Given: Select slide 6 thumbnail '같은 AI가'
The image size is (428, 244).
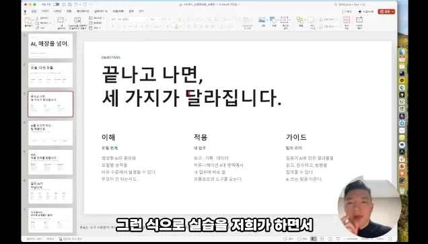Looking at the screenshot, I should coord(50,191).
